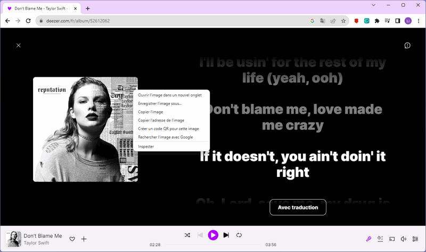Select Enregistrer l'image sous...
The width and height of the screenshot is (426, 252).
click(x=171, y=103)
